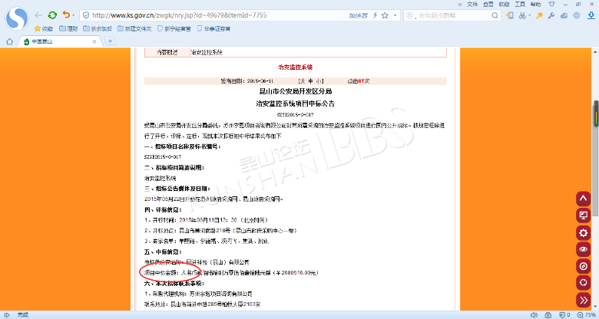Click the red compass floating button
This screenshot has width=599, height=319.
click(584, 266)
